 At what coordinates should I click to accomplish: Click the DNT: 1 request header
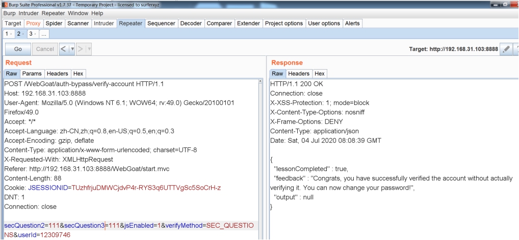pos(14,197)
